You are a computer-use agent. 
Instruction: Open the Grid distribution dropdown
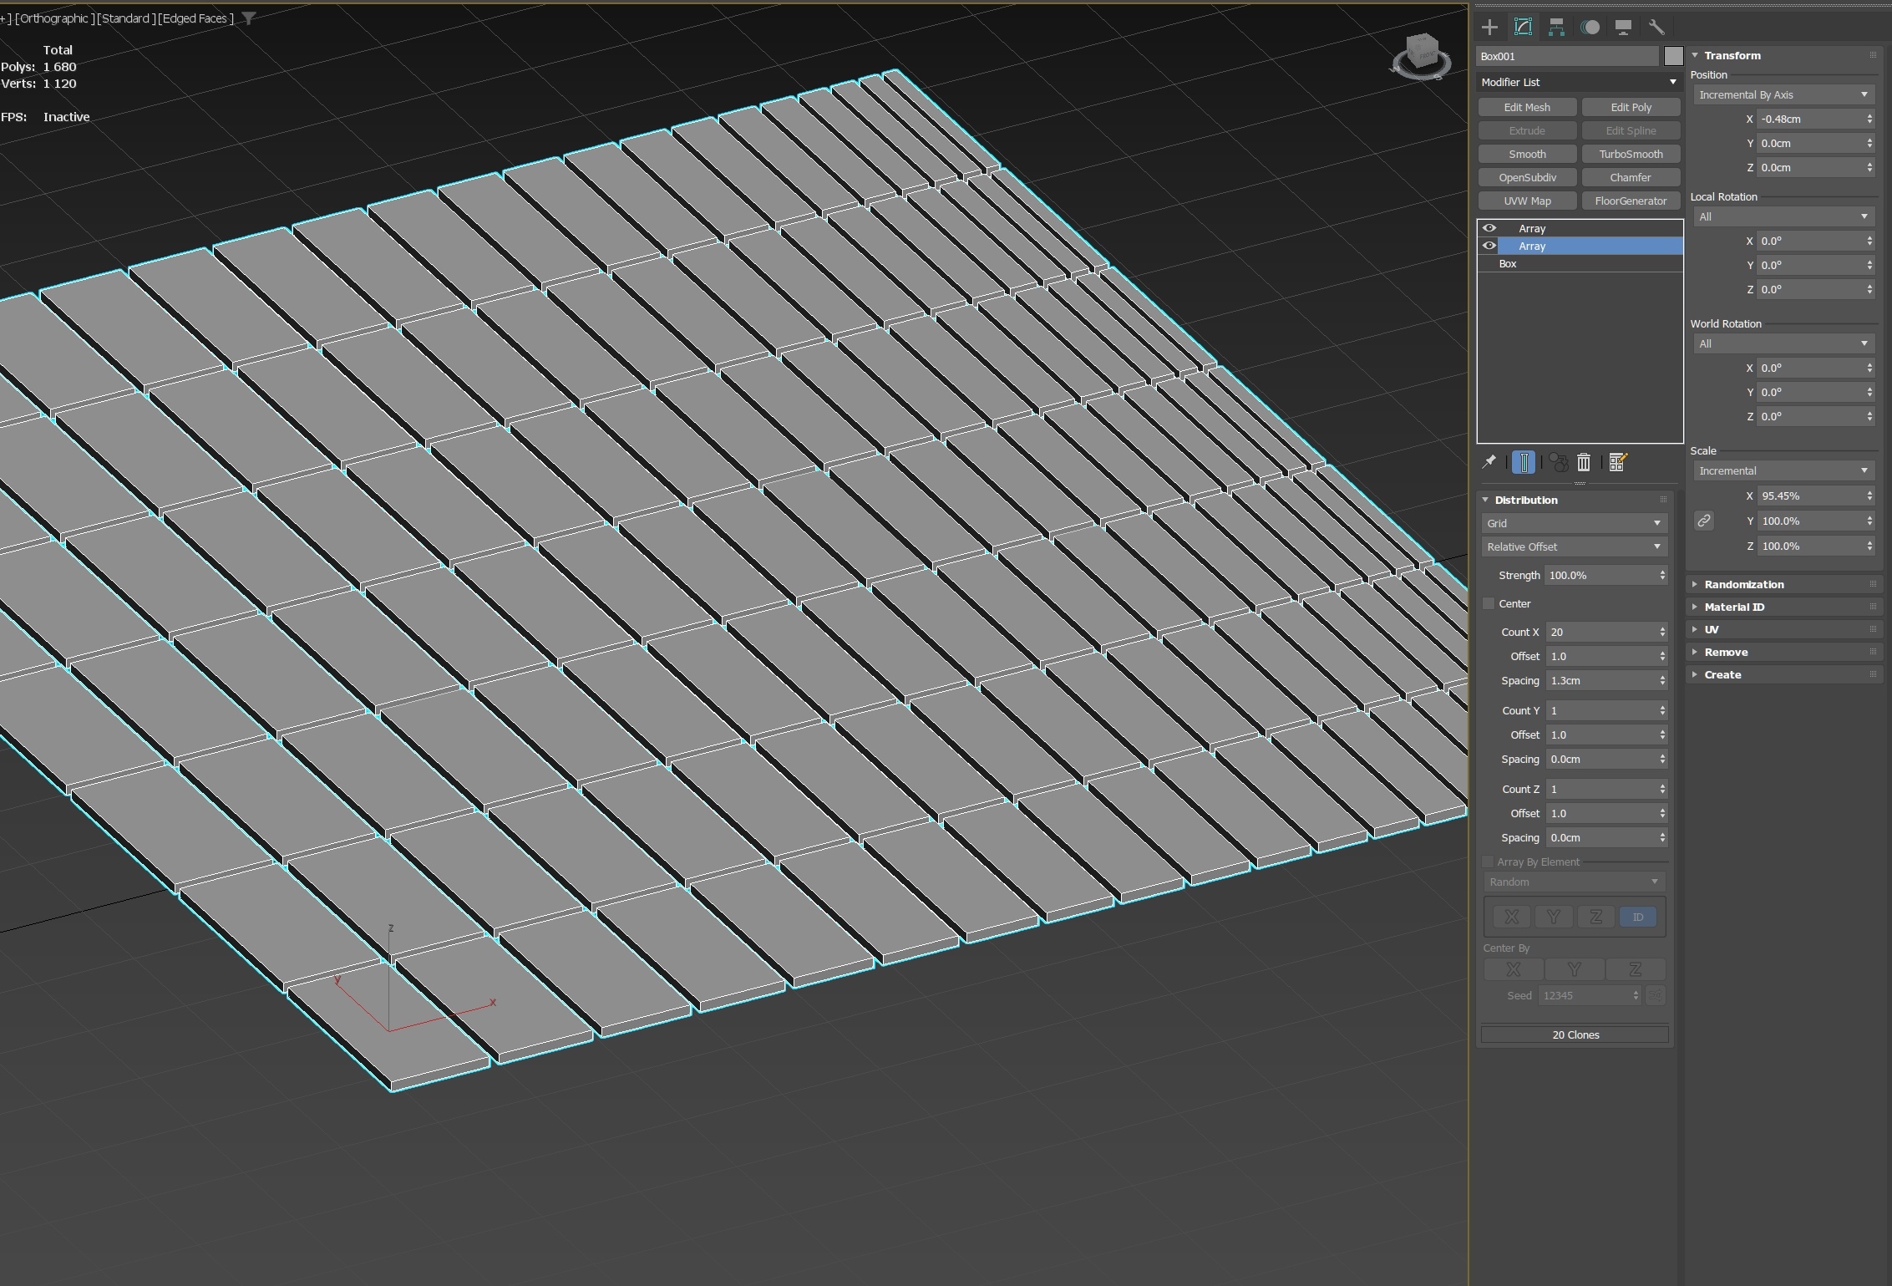pos(1575,523)
